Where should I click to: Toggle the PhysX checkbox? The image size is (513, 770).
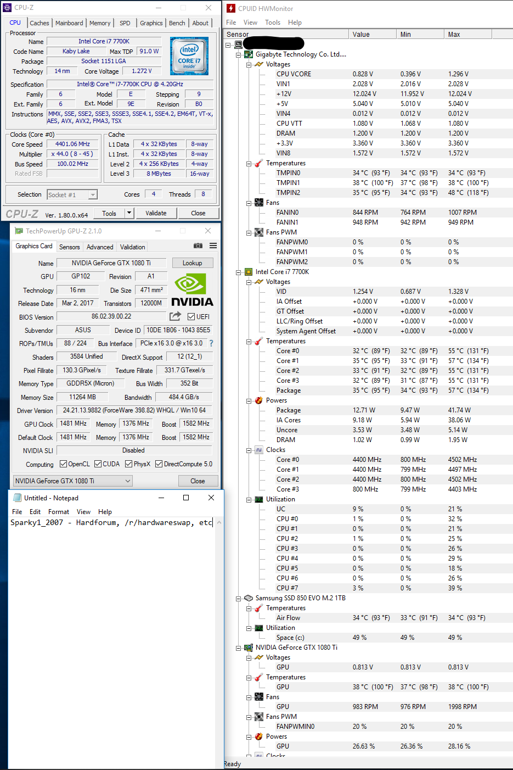pos(128,464)
